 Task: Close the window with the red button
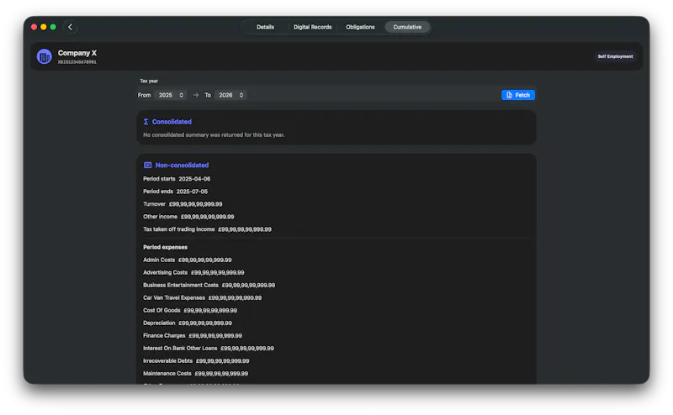click(34, 27)
